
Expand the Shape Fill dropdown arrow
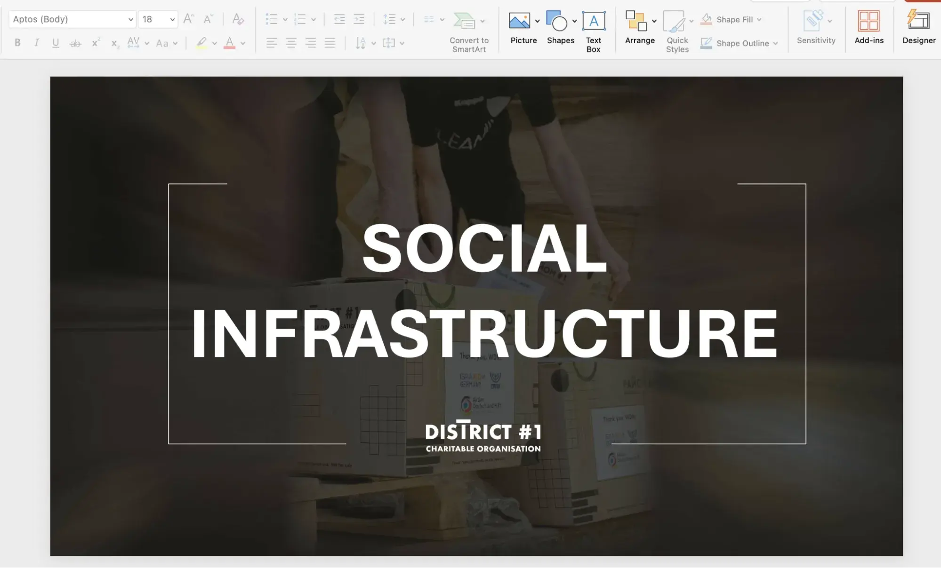[x=759, y=20]
